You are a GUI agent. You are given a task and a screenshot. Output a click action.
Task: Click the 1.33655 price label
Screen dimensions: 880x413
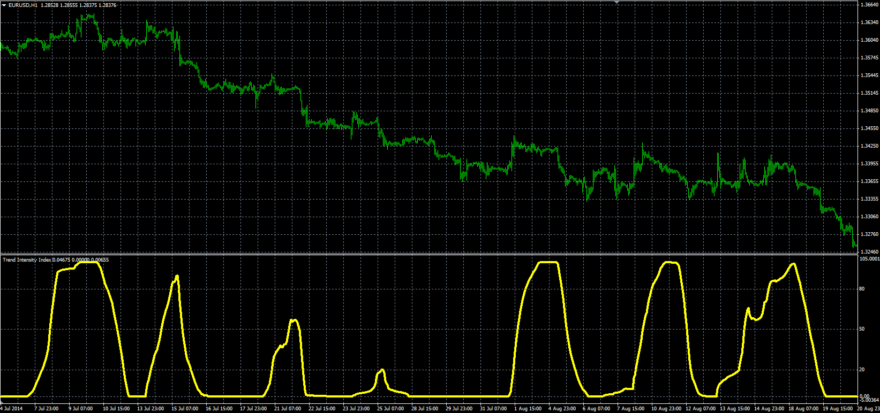[869, 181]
